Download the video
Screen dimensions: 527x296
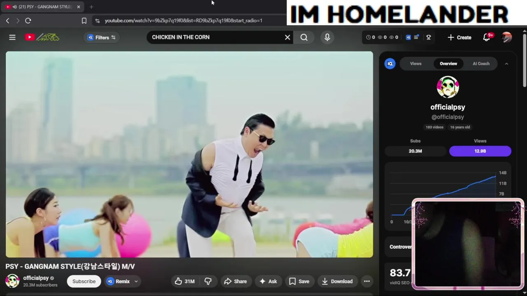[x=338, y=281]
